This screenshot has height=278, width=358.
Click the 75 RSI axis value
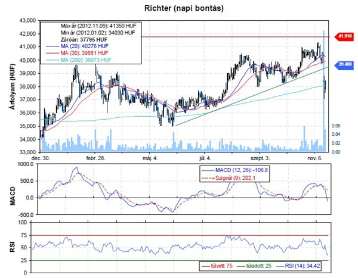pos(24,235)
